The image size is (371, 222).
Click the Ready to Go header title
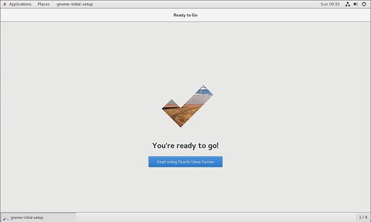pyautogui.click(x=185, y=15)
